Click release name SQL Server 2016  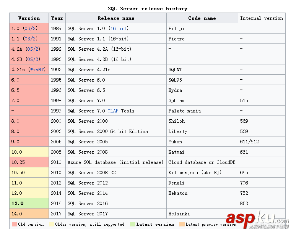[88, 204]
